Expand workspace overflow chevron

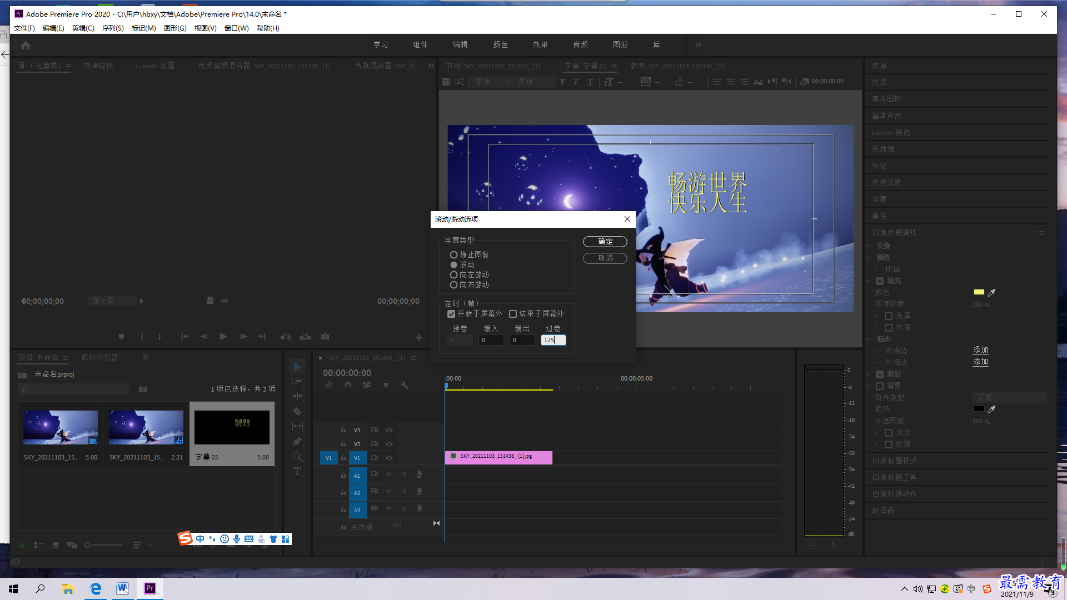tap(699, 44)
